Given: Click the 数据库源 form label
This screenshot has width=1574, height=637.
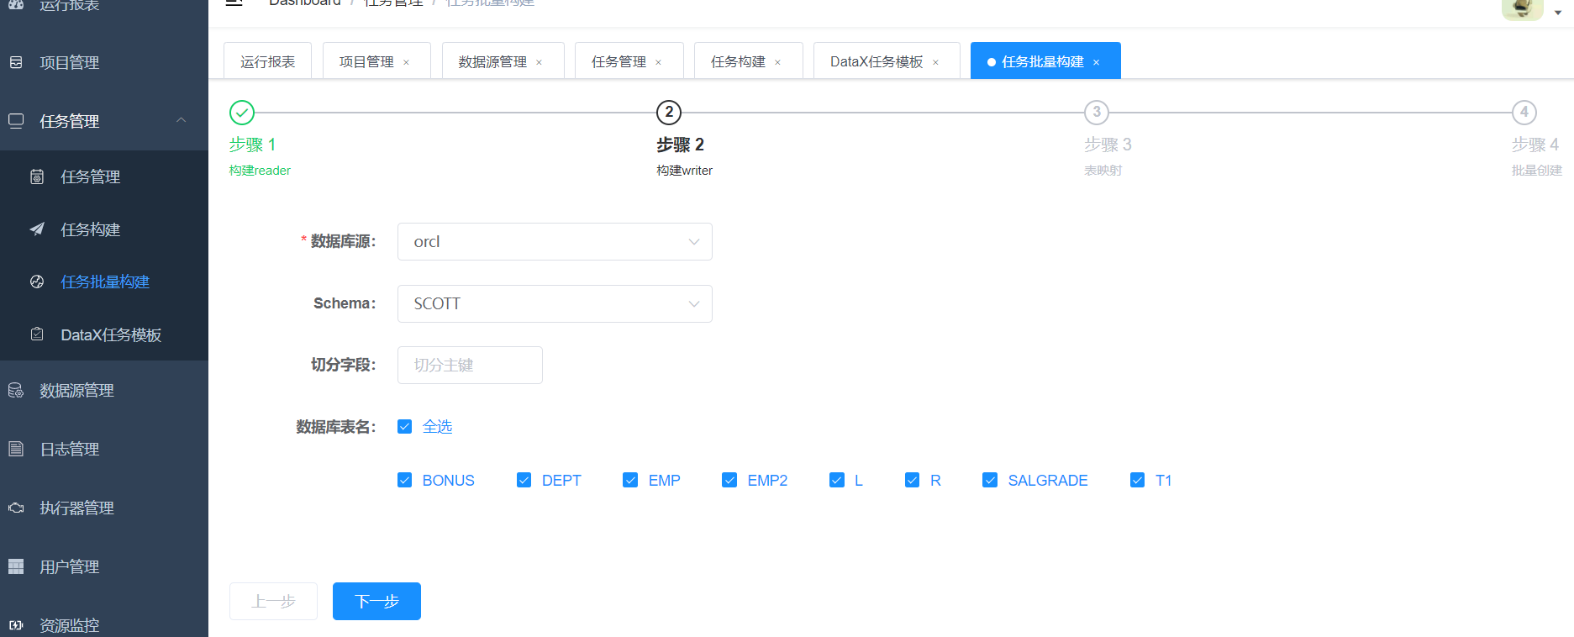Looking at the screenshot, I should pos(343,242).
